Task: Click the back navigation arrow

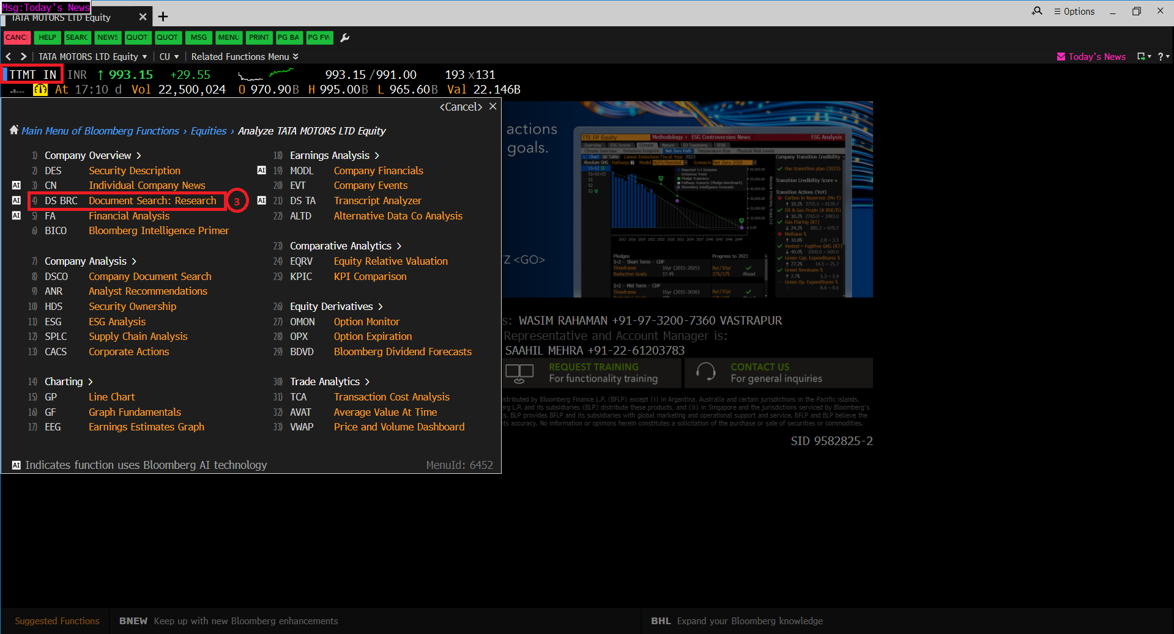Action: point(9,56)
